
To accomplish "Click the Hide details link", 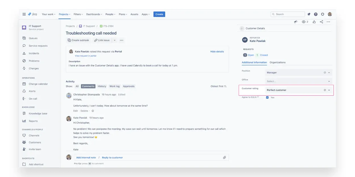I will (x=218, y=51).
